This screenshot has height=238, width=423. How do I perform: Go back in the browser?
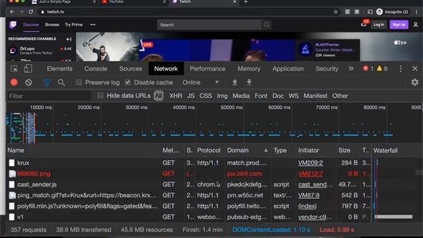point(12,12)
